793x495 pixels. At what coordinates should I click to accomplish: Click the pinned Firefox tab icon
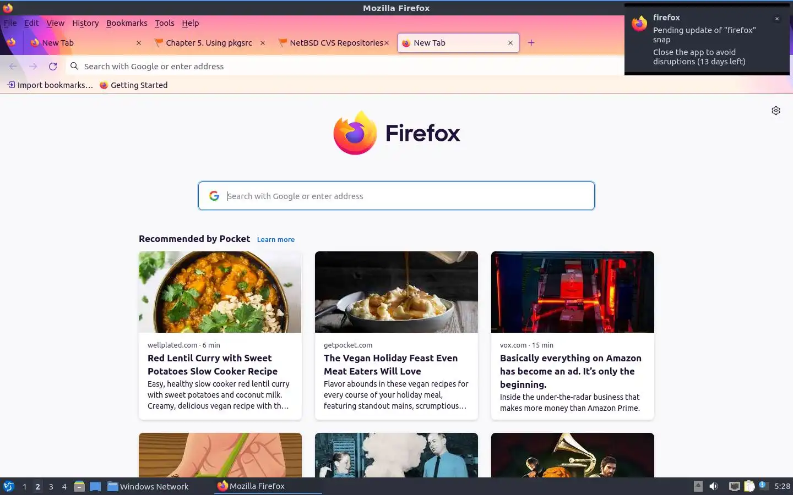point(11,42)
